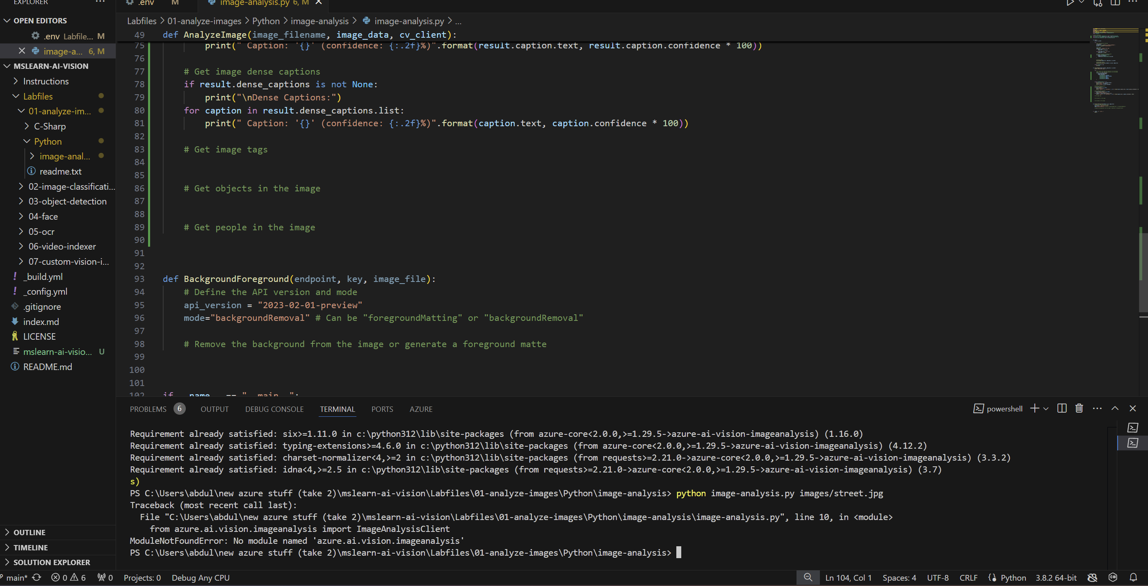
Task: Click the language status braces icon
Action: pyautogui.click(x=992, y=577)
